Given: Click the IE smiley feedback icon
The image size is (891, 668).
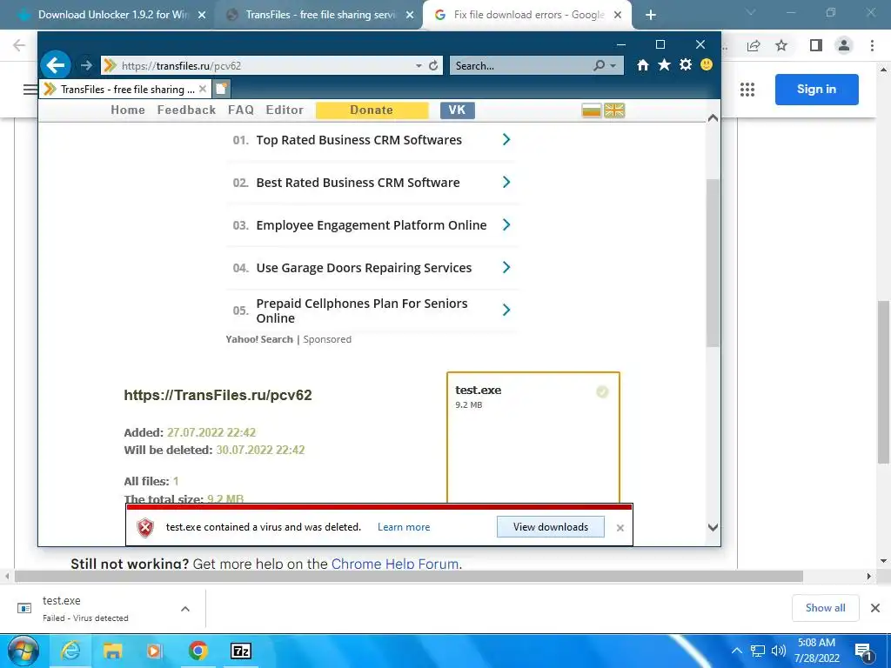Looking at the screenshot, I should click(x=707, y=64).
